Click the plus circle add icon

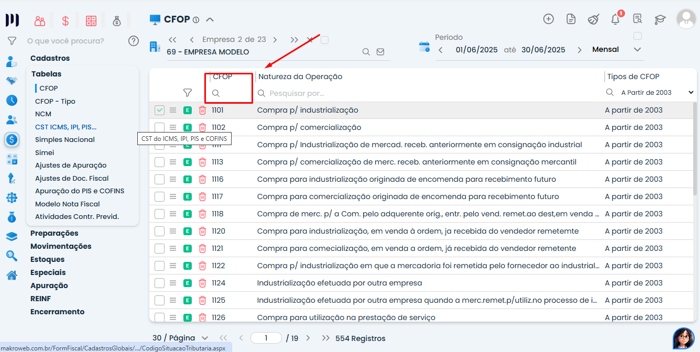point(549,19)
